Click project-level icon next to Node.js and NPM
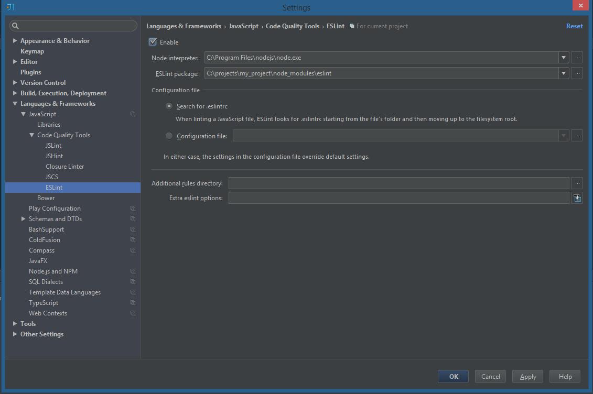The height and width of the screenshot is (394, 593). (133, 271)
